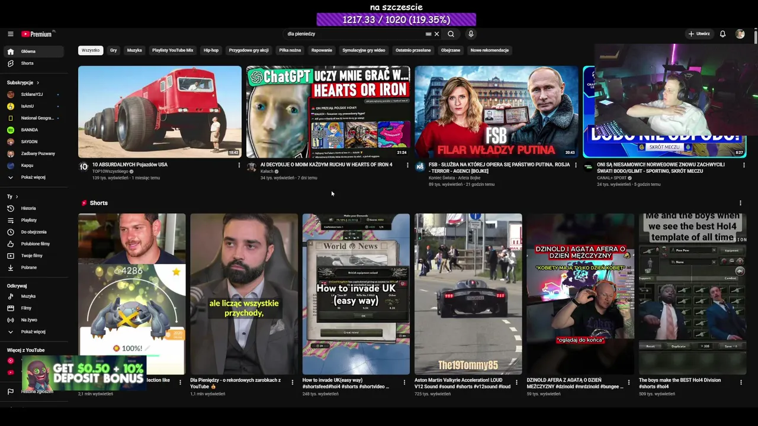Select Symulacyjne gry wideo chip
Image resolution: width=758 pixels, height=426 pixels.
[364, 50]
